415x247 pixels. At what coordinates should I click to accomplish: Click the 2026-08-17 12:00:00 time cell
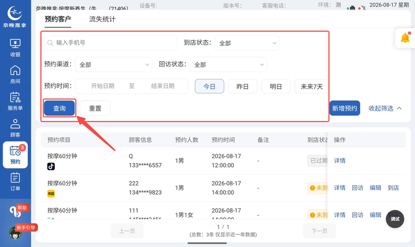[x=226, y=161]
